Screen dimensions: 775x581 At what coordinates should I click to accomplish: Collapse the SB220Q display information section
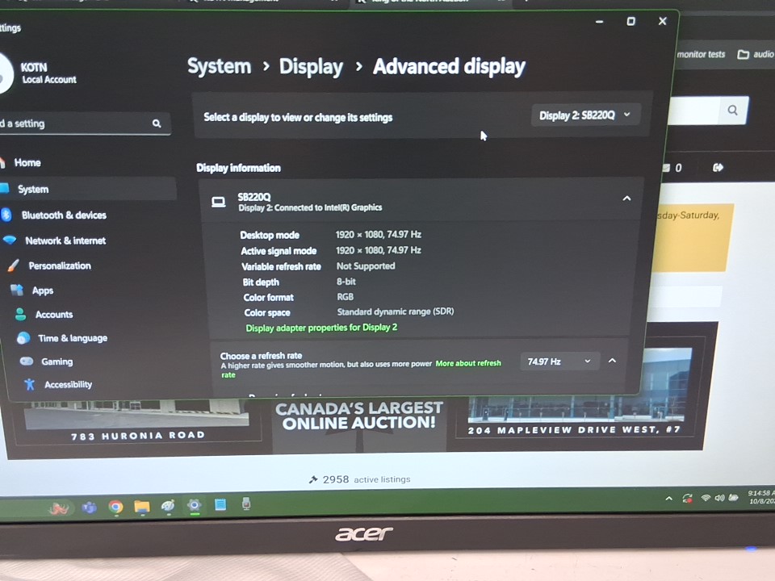click(626, 199)
